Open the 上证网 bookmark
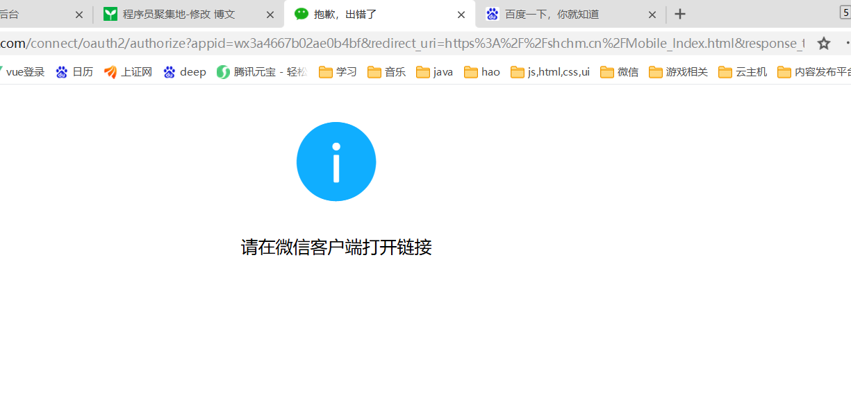The image size is (851, 409). (129, 72)
